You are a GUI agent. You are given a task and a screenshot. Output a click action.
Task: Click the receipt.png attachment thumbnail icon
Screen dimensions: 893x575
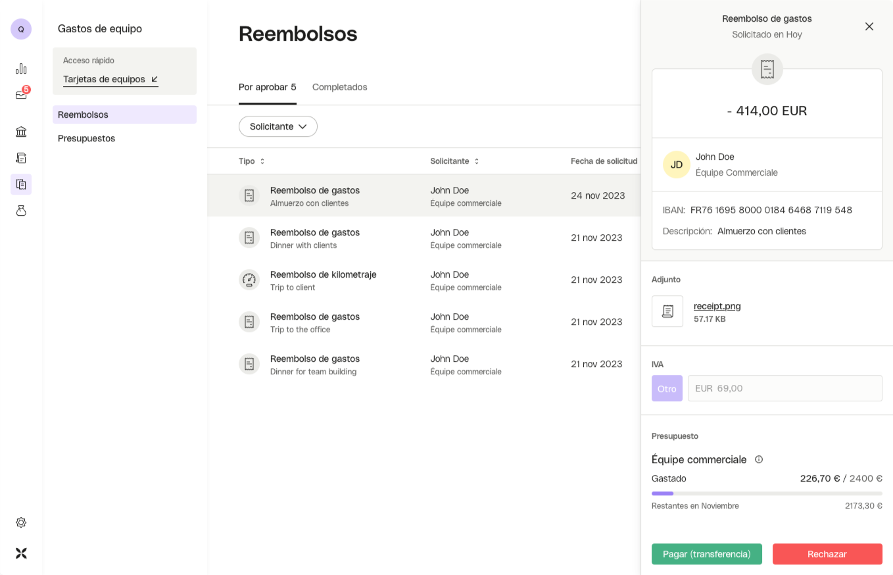pos(667,311)
